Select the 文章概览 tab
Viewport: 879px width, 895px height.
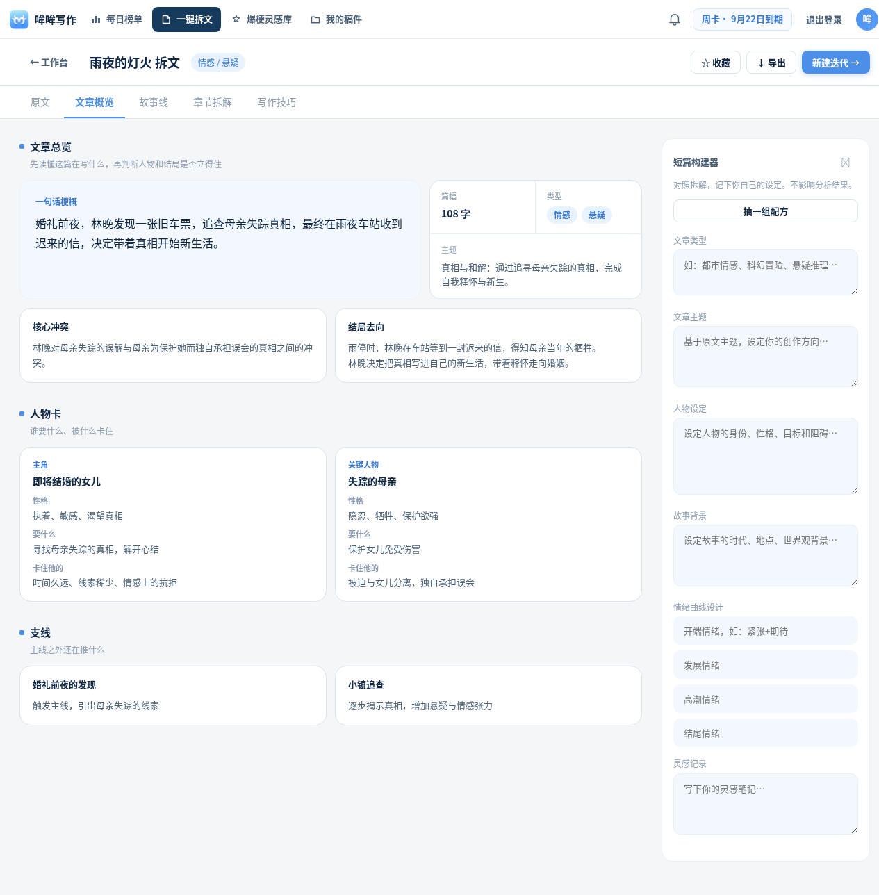pos(95,102)
